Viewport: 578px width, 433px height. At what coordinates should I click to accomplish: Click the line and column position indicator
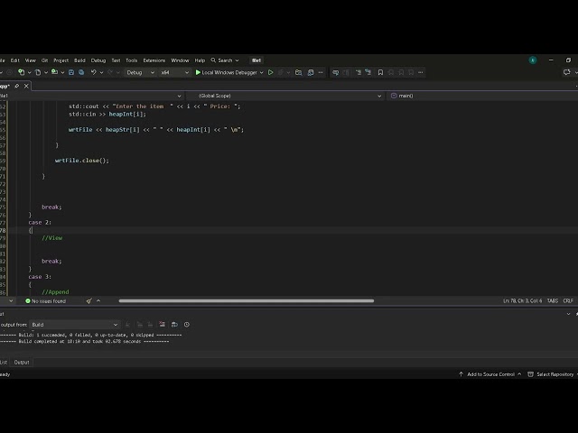[x=522, y=300]
